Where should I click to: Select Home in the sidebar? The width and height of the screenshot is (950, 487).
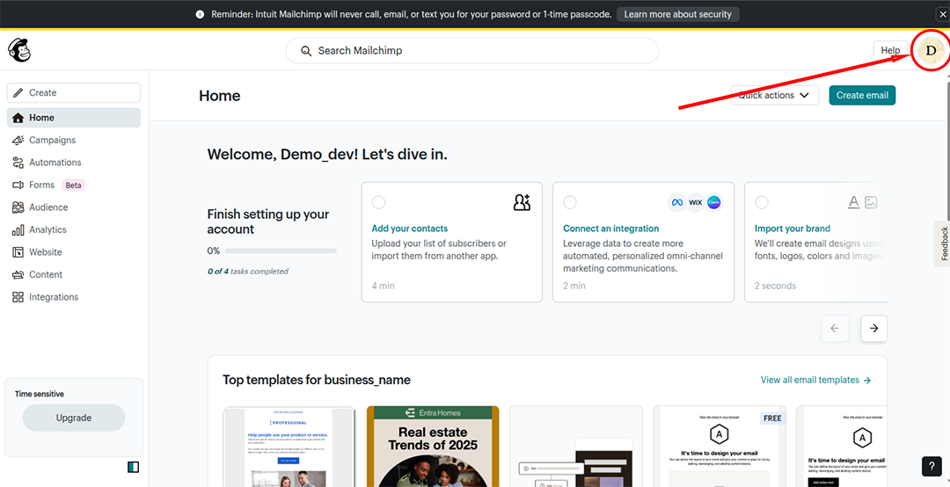coord(74,118)
